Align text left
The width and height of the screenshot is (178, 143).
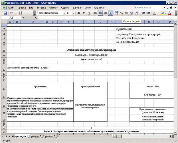pos(95,13)
